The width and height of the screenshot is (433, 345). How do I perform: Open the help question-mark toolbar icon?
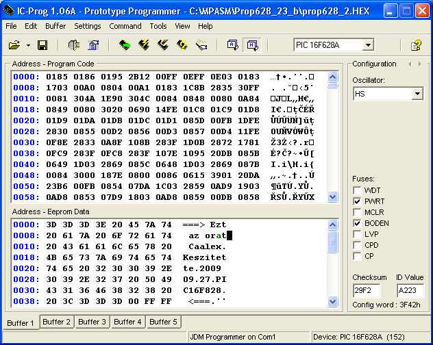416,45
